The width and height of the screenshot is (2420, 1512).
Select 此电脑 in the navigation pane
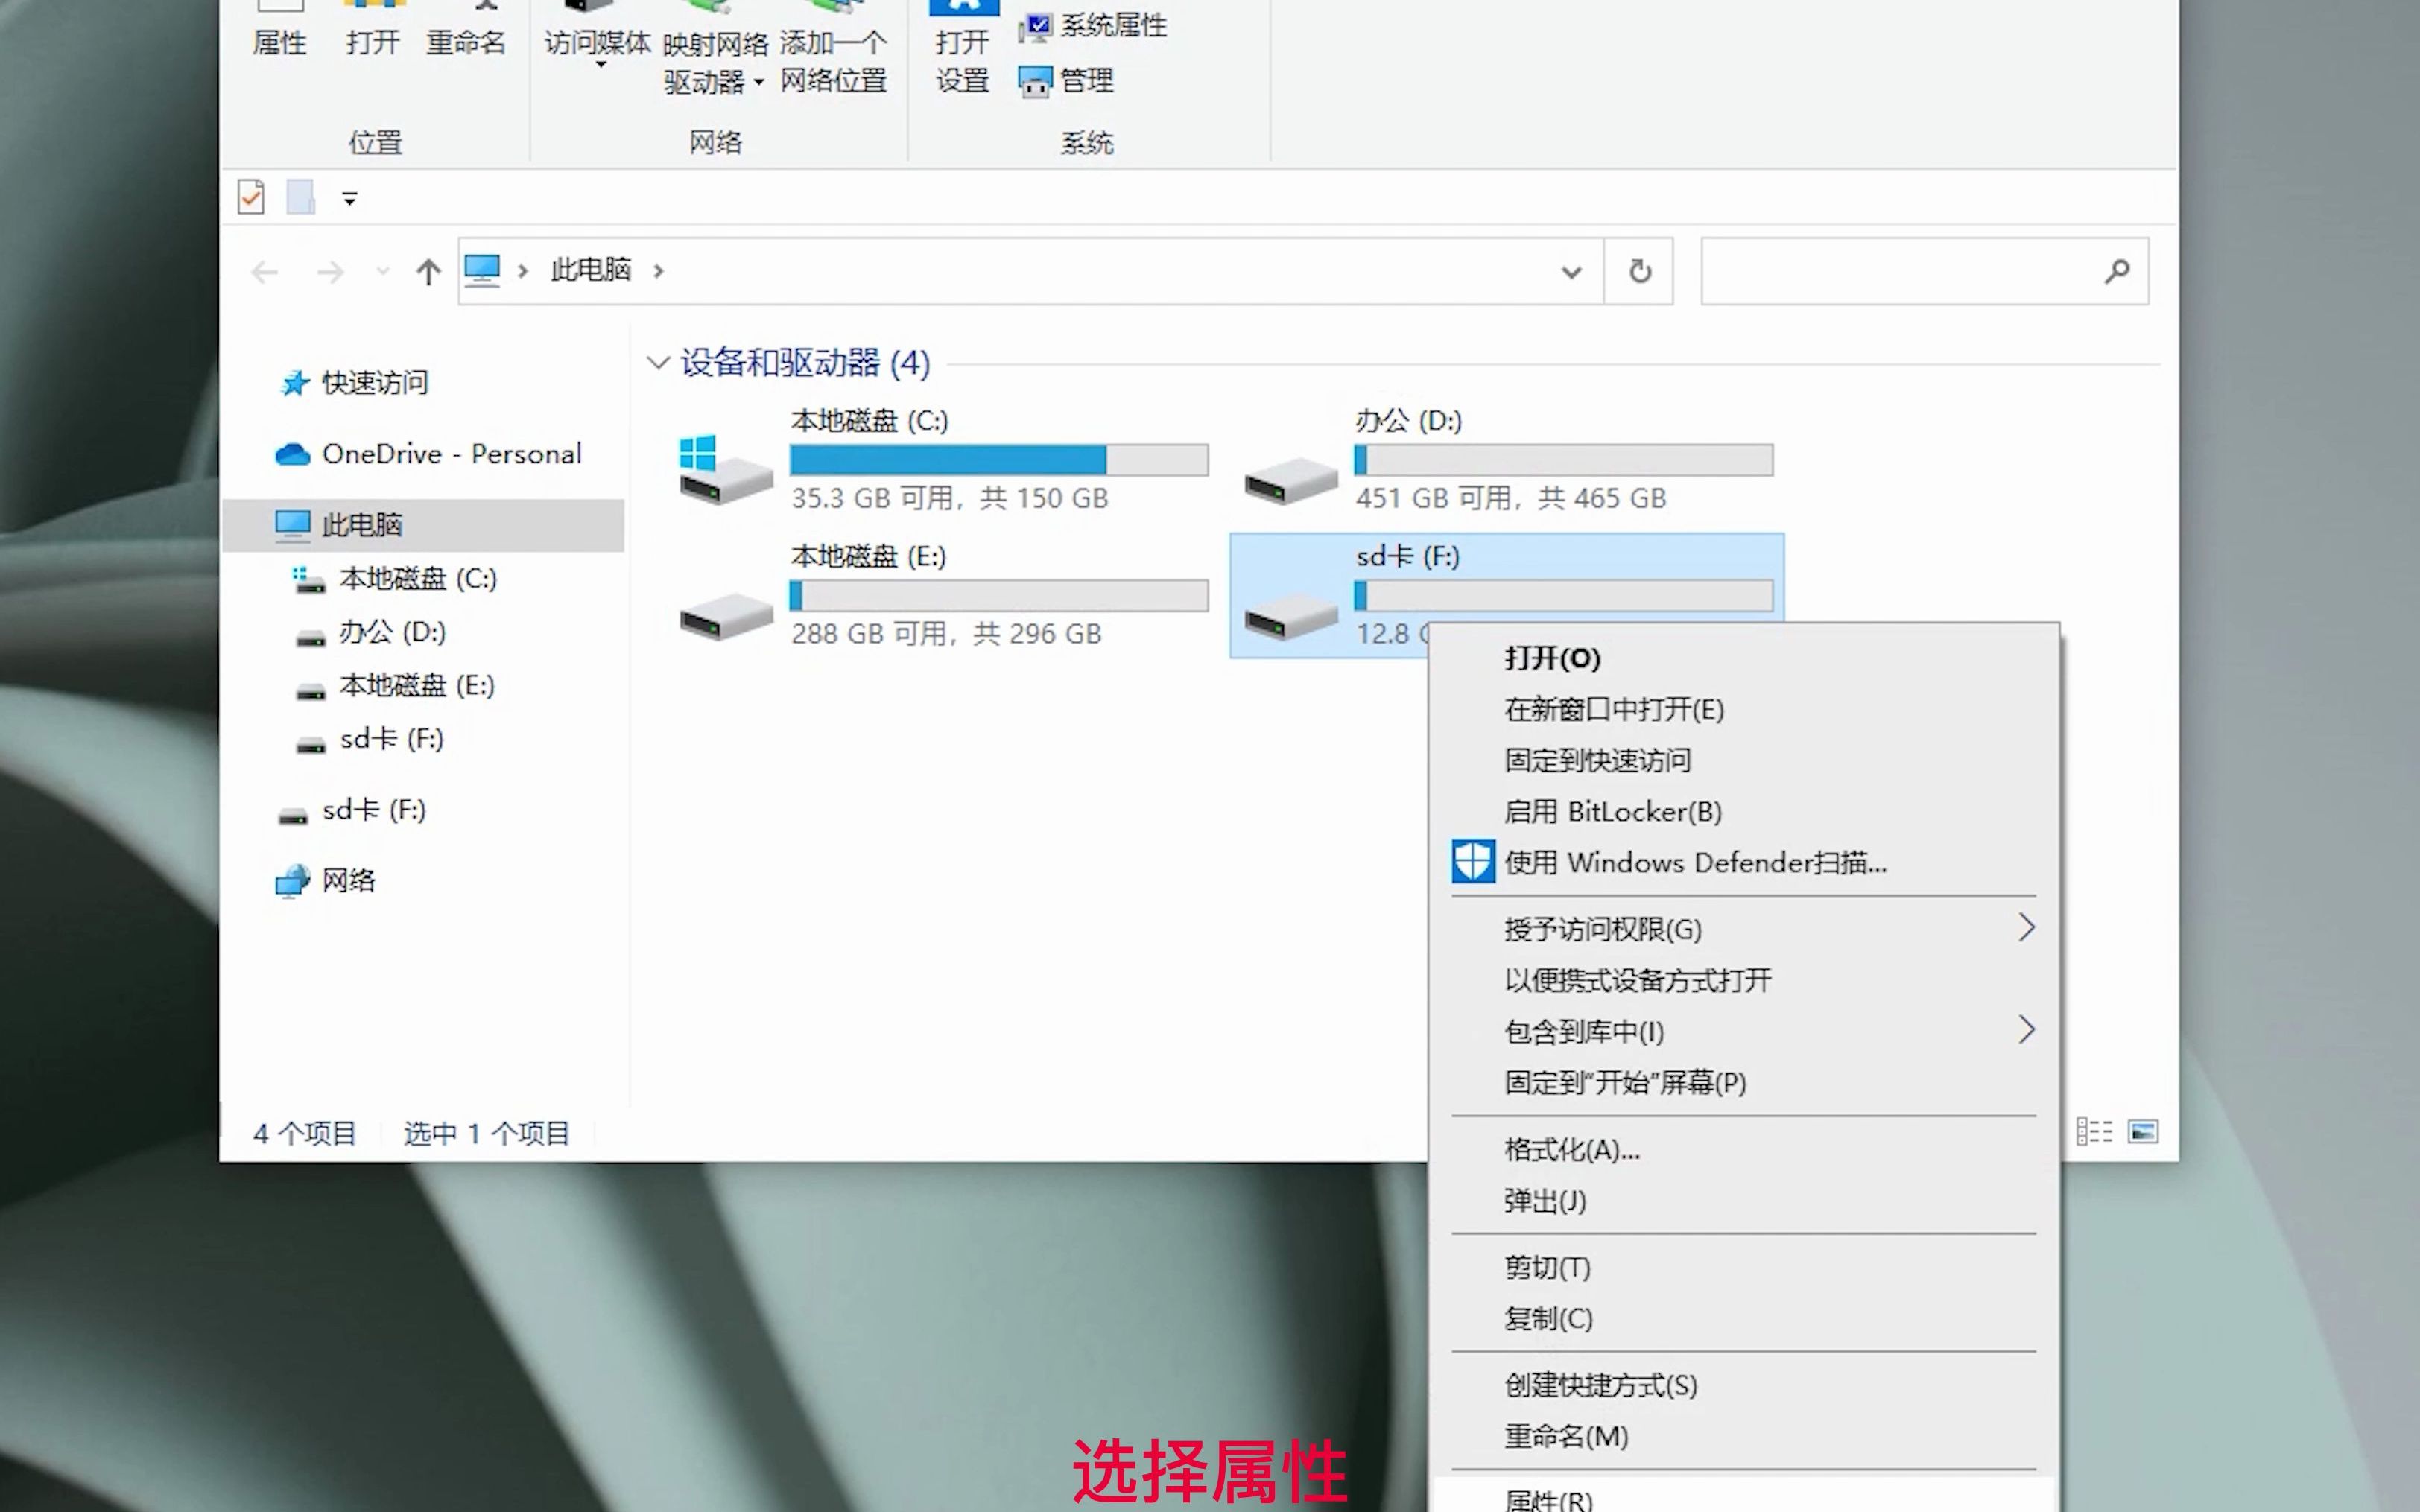point(422,525)
